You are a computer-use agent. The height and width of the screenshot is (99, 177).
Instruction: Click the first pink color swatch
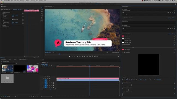coord(123,36)
